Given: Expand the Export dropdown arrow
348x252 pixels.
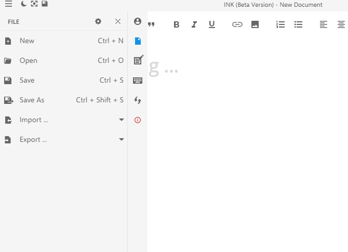Looking at the screenshot, I should pos(122,139).
